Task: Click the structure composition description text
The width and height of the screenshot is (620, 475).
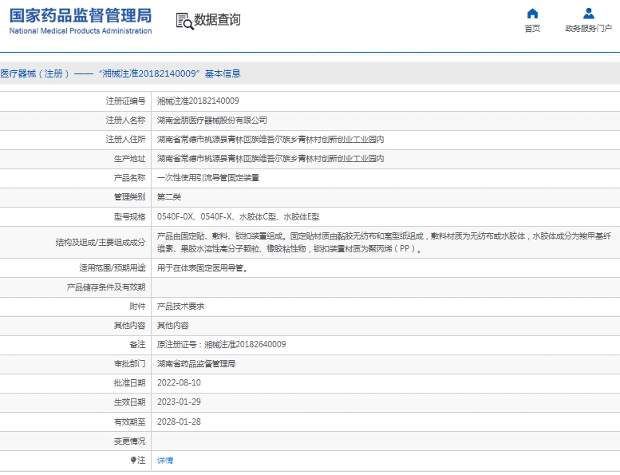Action: (x=385, y=243)
